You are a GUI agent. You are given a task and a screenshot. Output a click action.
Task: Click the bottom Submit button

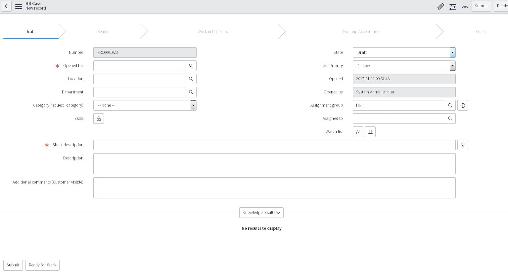tap(13, 265)
